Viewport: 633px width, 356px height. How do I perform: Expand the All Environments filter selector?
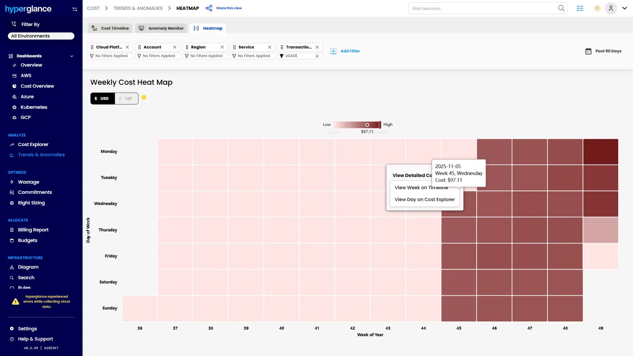pos(41,36)
